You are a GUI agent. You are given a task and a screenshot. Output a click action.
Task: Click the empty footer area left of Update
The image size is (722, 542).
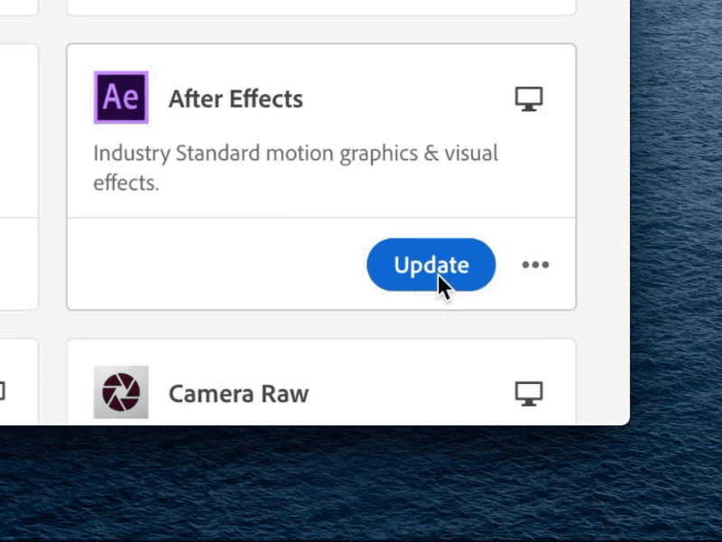(217, 264)
